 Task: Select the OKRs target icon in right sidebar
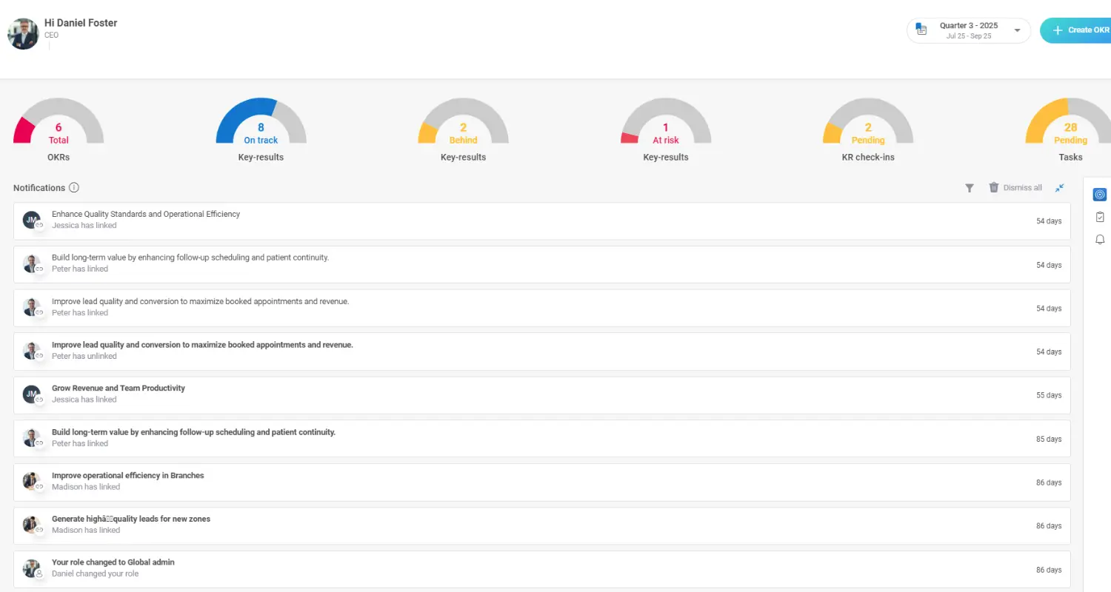tap(1099, 194)
